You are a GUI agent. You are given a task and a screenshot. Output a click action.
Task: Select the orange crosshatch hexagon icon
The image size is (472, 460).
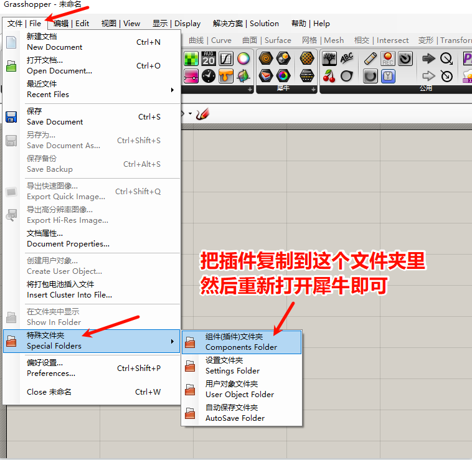click(x=307, y=59)
